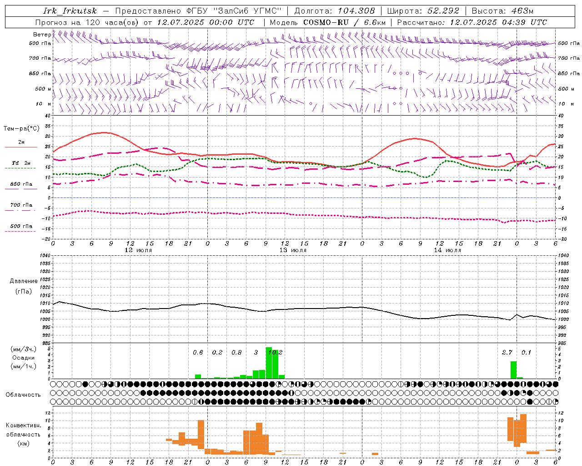Click the "(мм/3ч.)" precipitation unit label
Viewport: 582px width, 466px height.
point(23,349)
